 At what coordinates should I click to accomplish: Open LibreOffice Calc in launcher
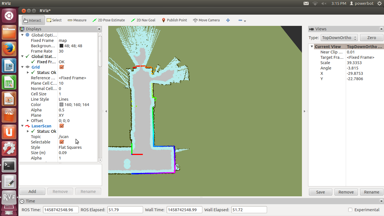coord(9,82)
